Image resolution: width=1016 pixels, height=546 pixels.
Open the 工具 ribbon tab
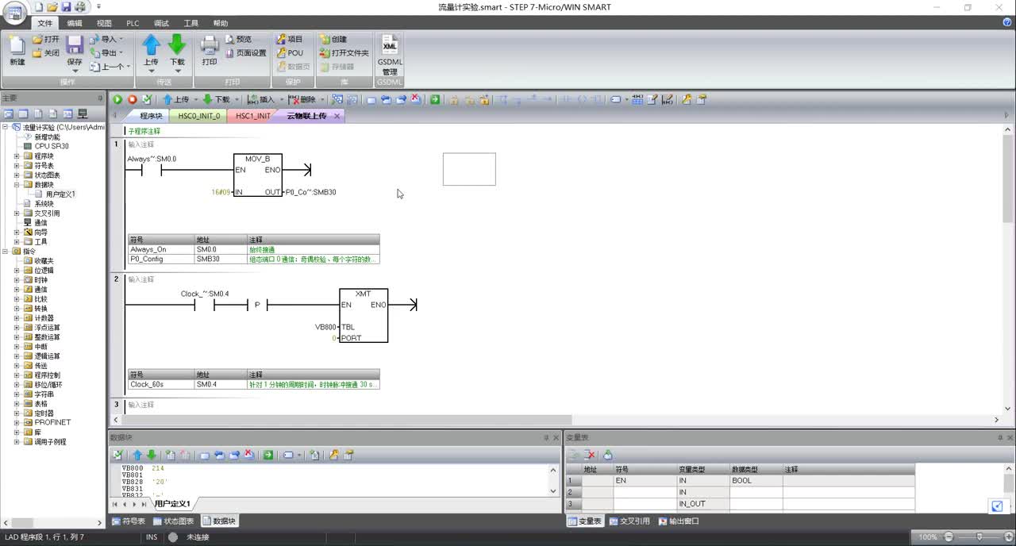tap(190, 23)
